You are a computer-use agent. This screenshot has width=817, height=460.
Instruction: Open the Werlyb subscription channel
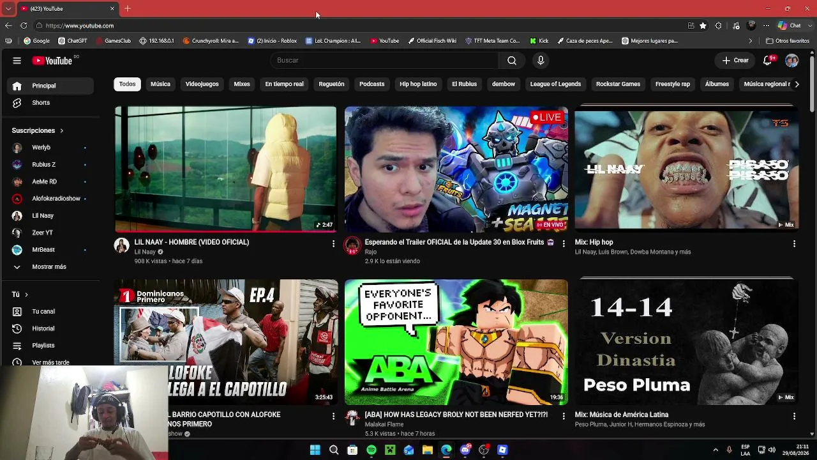[x=49, y=148]
